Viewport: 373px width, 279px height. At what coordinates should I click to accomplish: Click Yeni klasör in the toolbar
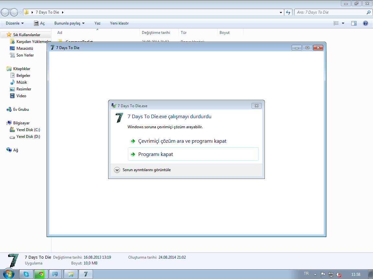(x=119, y=23)
